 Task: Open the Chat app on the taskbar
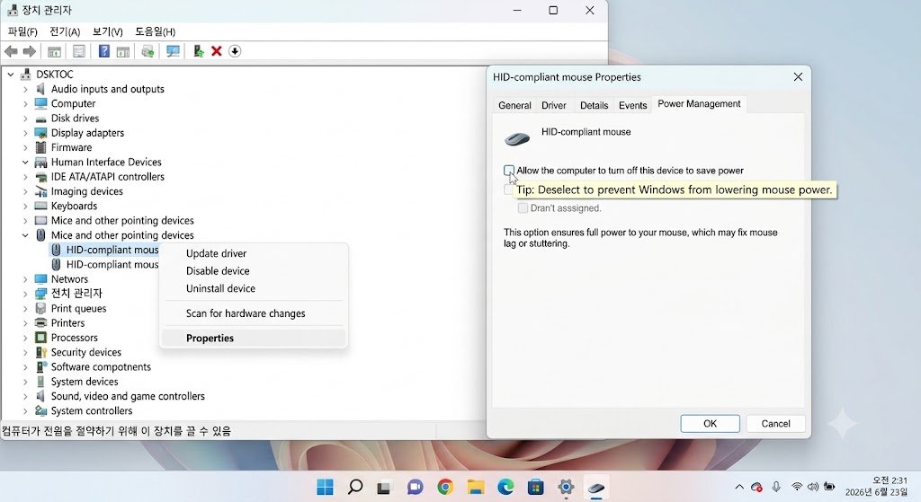[416, 487]
